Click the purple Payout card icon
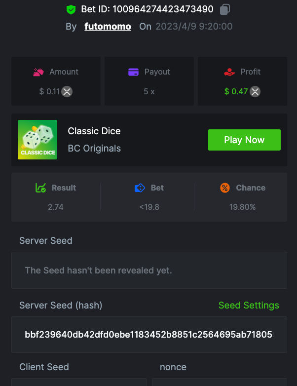Image resolution: width=297 pixels, height=386 pixels. (x=133, y=72)
